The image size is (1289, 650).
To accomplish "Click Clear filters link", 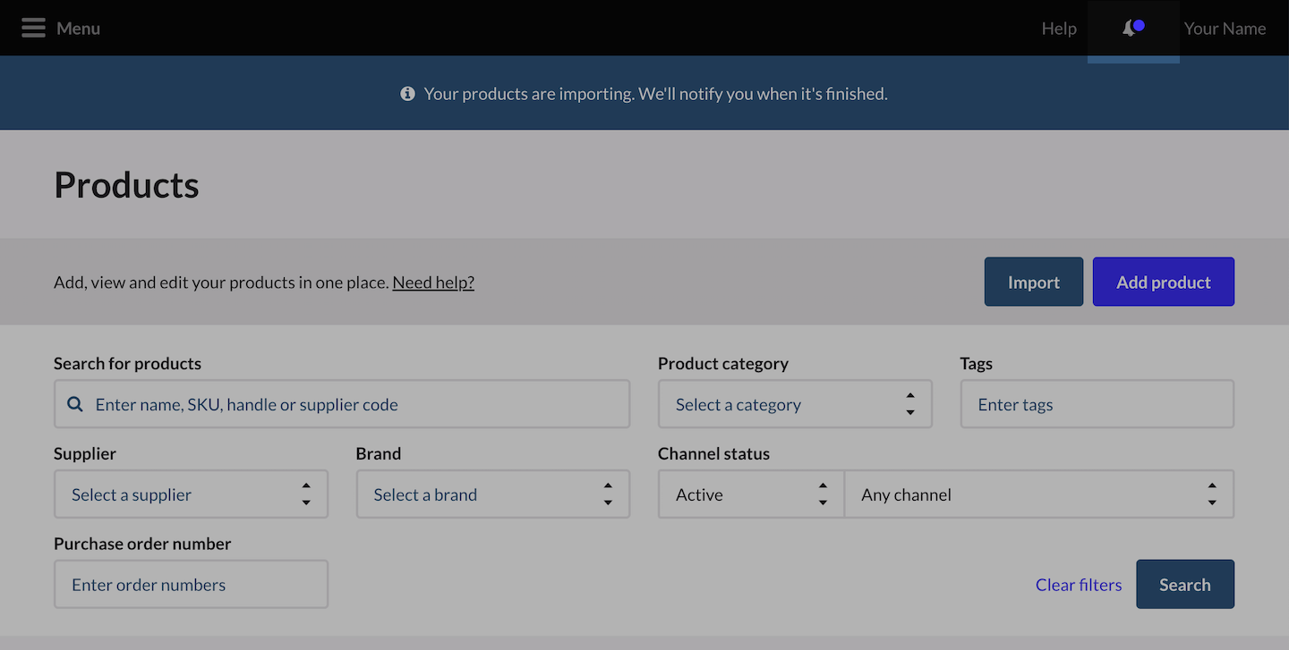I will pyautogui.click(x=1078, y=585).
